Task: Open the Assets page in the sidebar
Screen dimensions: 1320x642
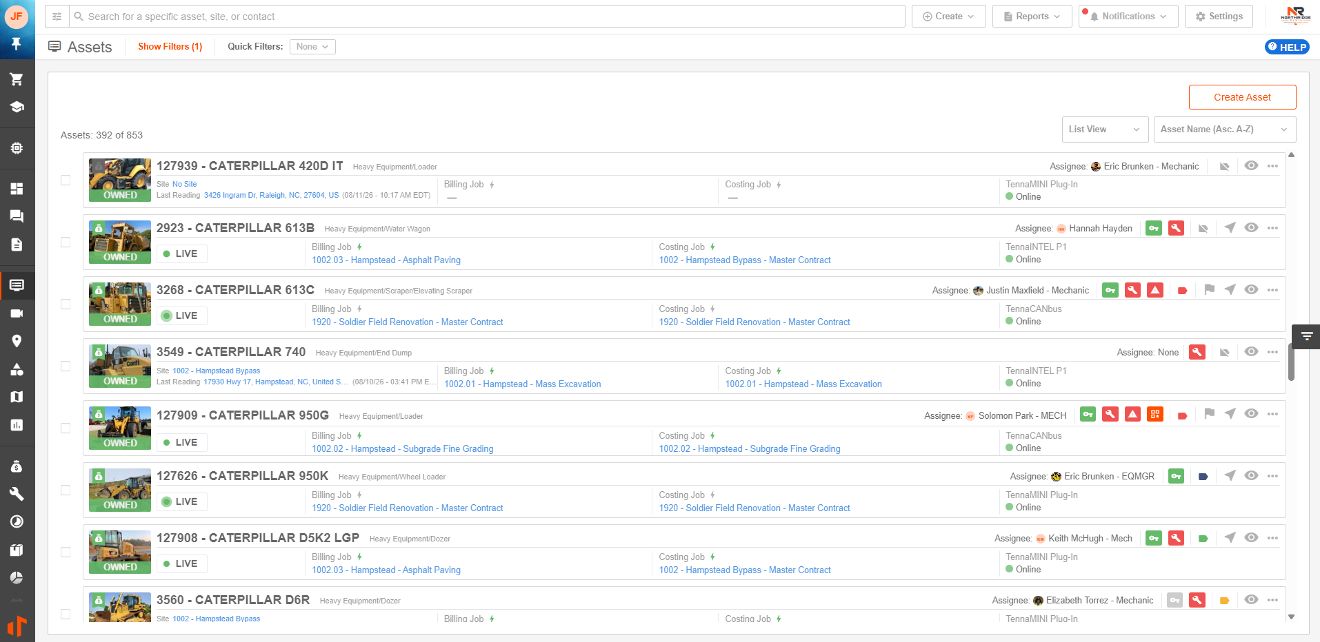Action: click(17, 285)
